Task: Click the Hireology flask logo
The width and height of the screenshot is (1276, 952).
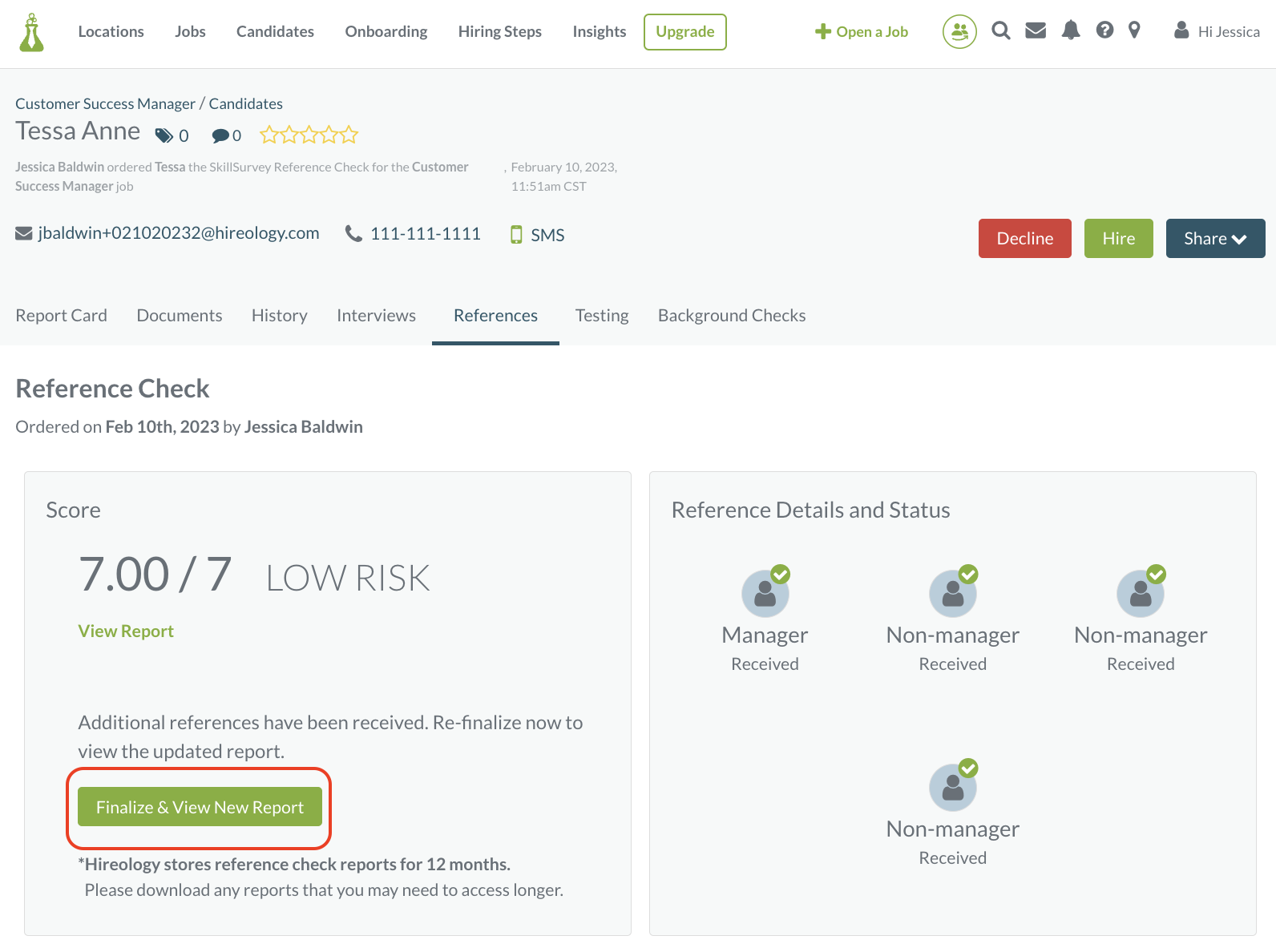Action: click(31, 32)
